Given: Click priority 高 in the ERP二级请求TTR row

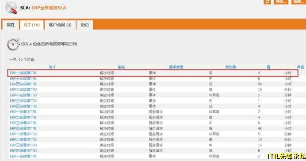Looking at the screenshot, I should click(210, 118).
